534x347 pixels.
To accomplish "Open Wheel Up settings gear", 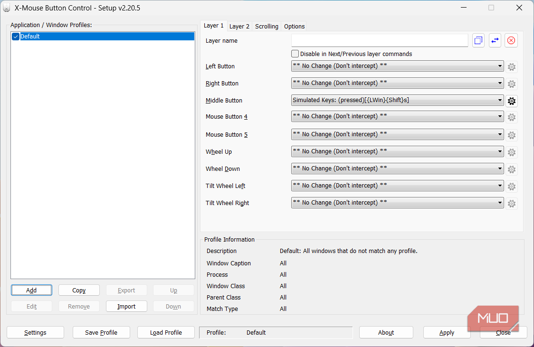I will point(512,152).
